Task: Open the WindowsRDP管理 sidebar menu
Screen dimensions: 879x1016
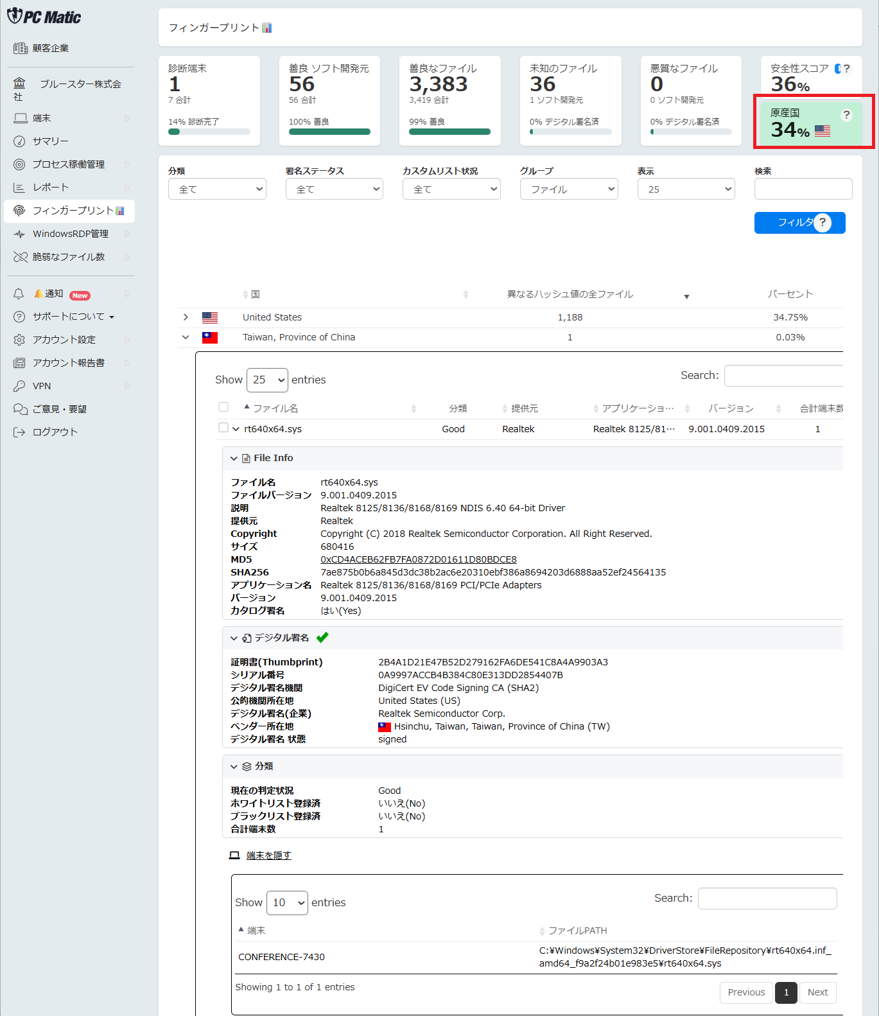Action: (69, 234)
